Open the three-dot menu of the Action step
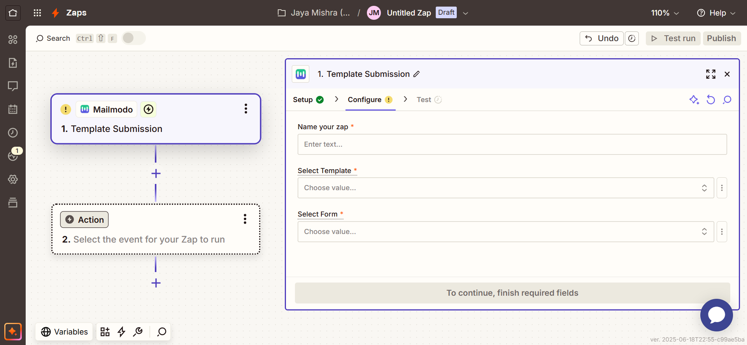 tap(245, 219)
